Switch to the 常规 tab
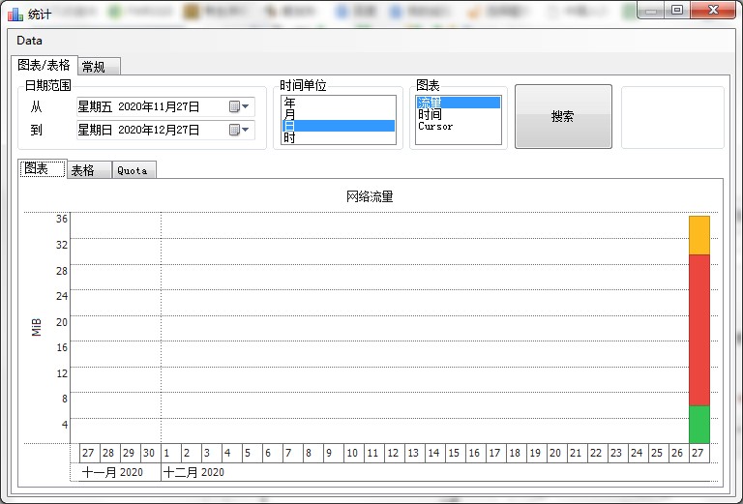The width and height of the screenshot is (743, 504). (98, 67)
